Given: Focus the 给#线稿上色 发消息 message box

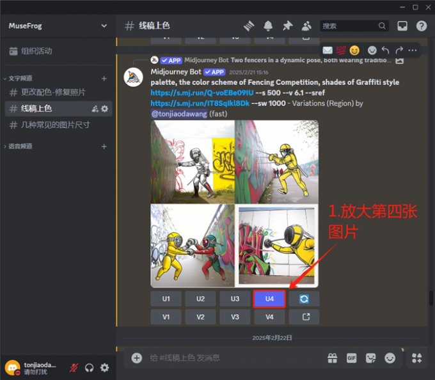Looking at the screenshot, I should (x=236, y=358).
